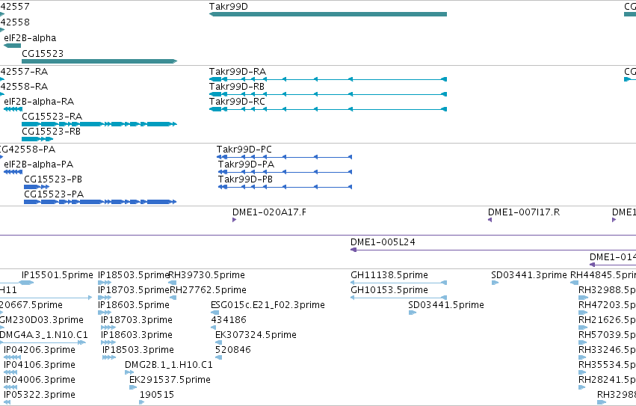Image resolution: width=636 pixels, height=406 pixels.
Task: Click the 434186 feature arrow
Action: click(214, 327)
